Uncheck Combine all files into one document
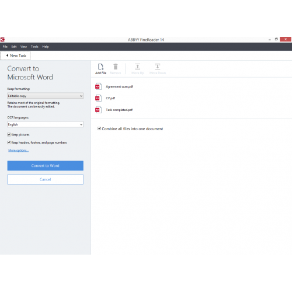This screenshot has height=292, width=292. coord(99,128)
